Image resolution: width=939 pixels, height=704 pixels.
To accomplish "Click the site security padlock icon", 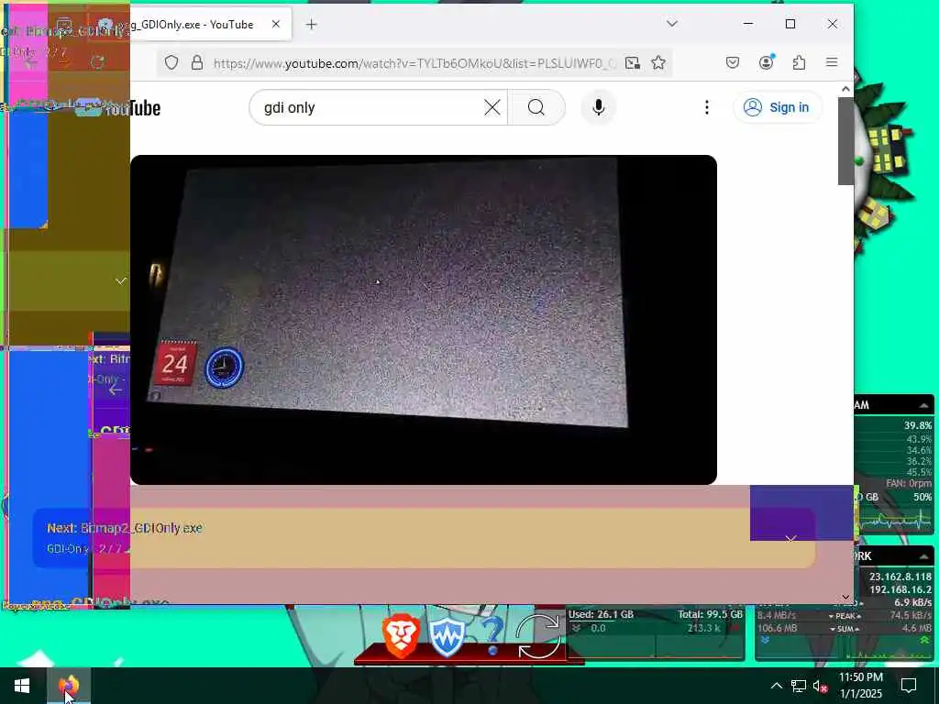I will pyautogui.click(x=197, y=63).
